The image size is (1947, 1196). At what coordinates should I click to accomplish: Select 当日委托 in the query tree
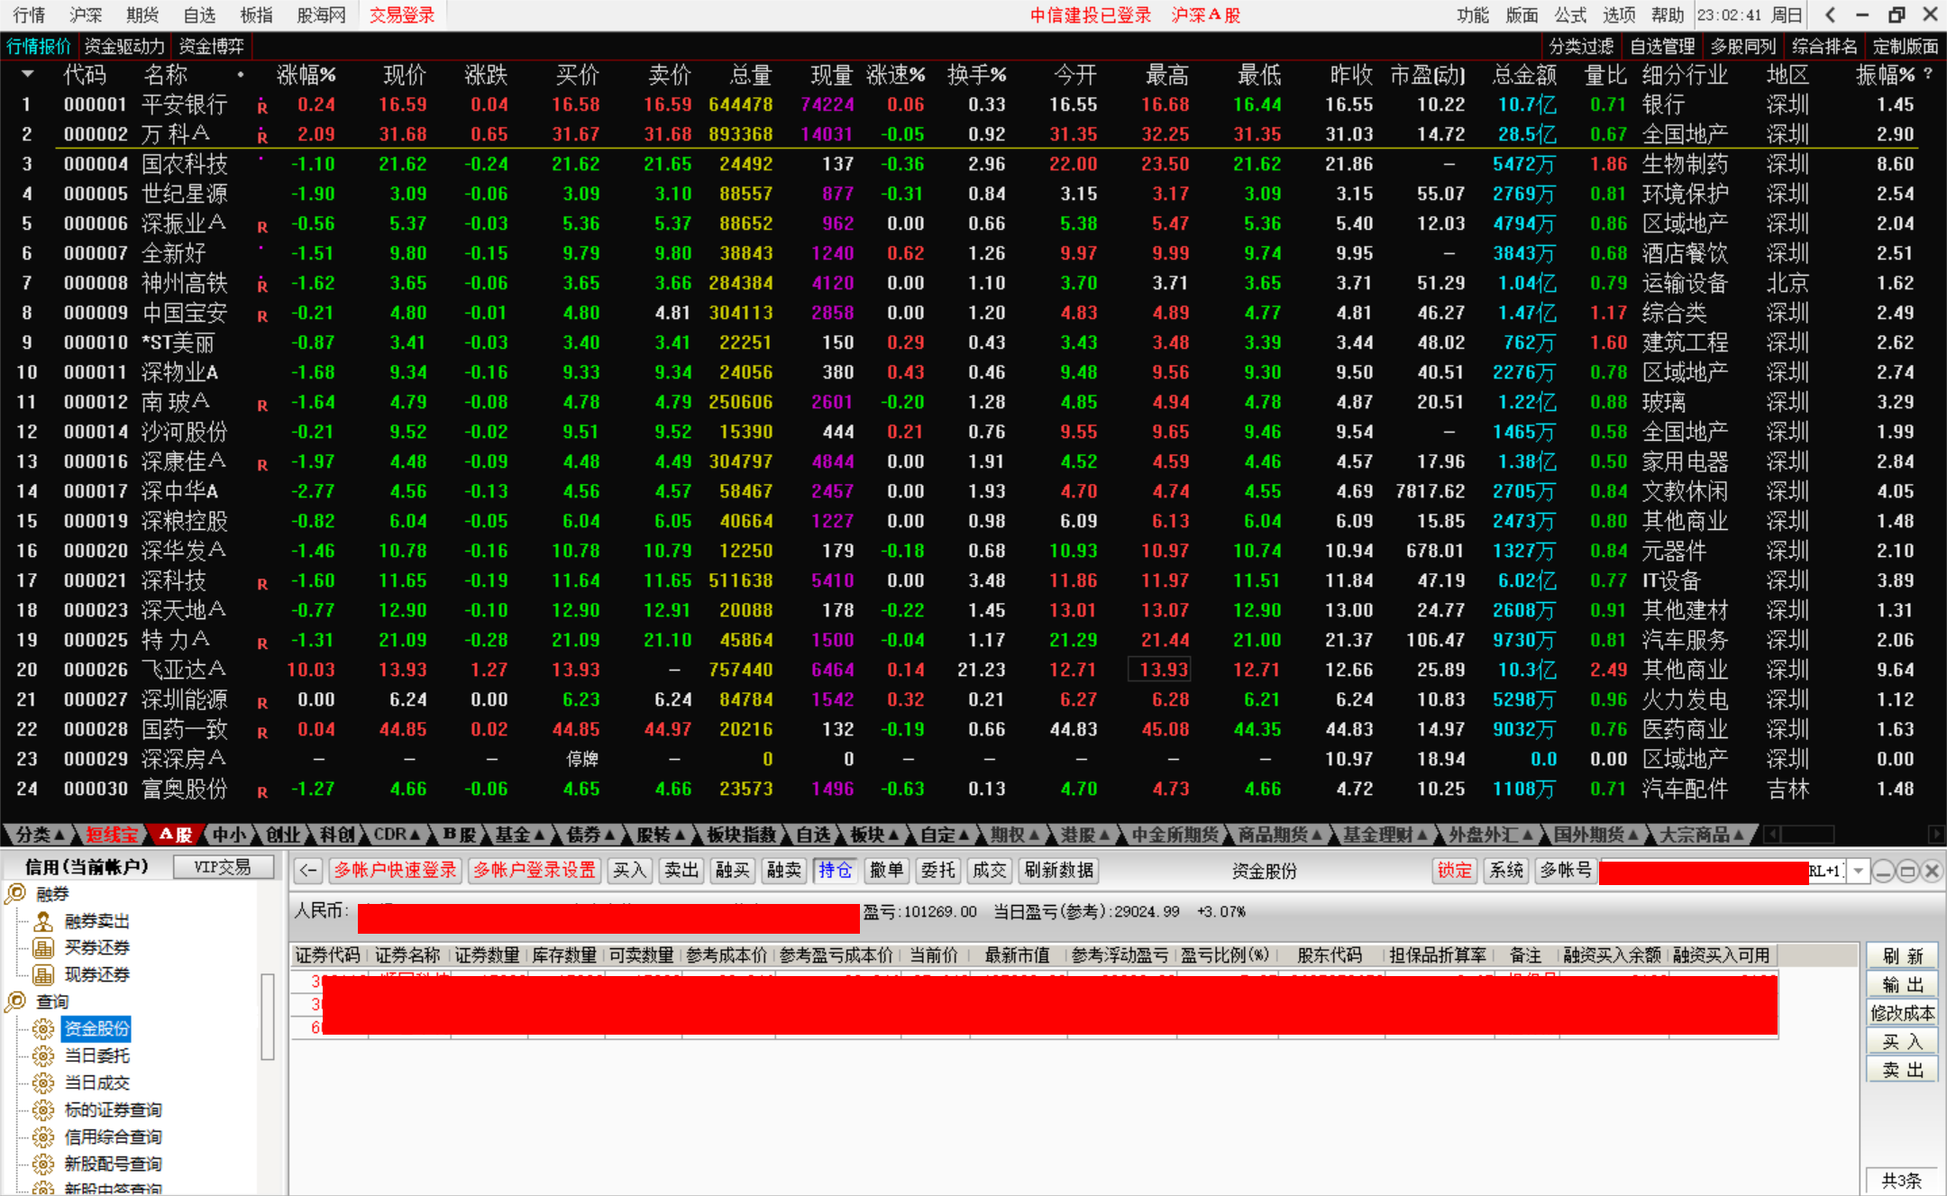tap(97, 1055)
